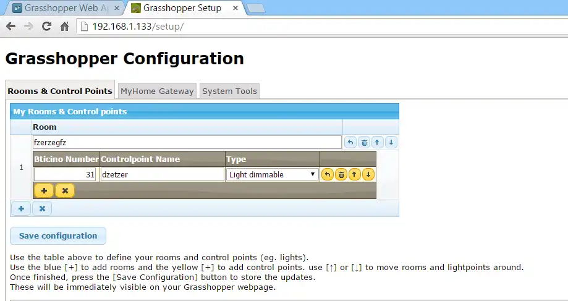Screen dimensions: 568x301
Task: Click yellow undo icon for dzetzer
Action: click(x=328, y=174)
